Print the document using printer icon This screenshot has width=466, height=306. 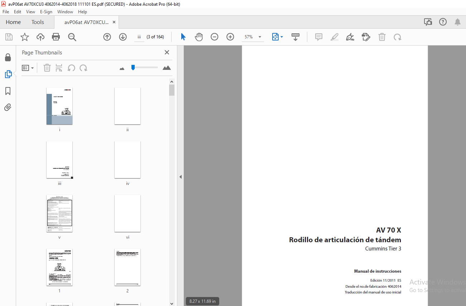(56, 37)
